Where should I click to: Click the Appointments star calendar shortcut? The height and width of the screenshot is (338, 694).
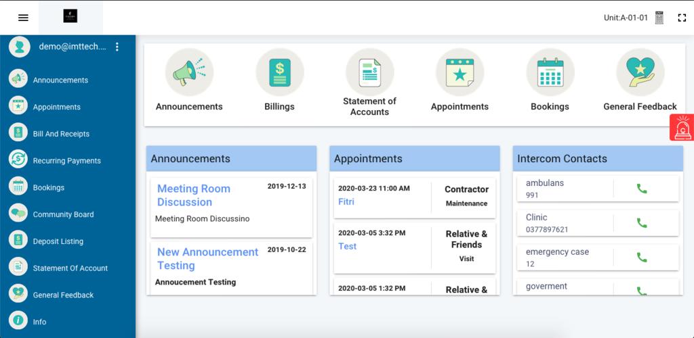(460, 72)
